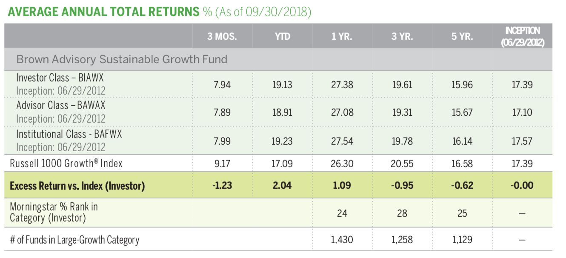This screenshot has width=566, height=258.
Task: Click Institutional Class 1-year return 27.54
Action: [342, 141]
